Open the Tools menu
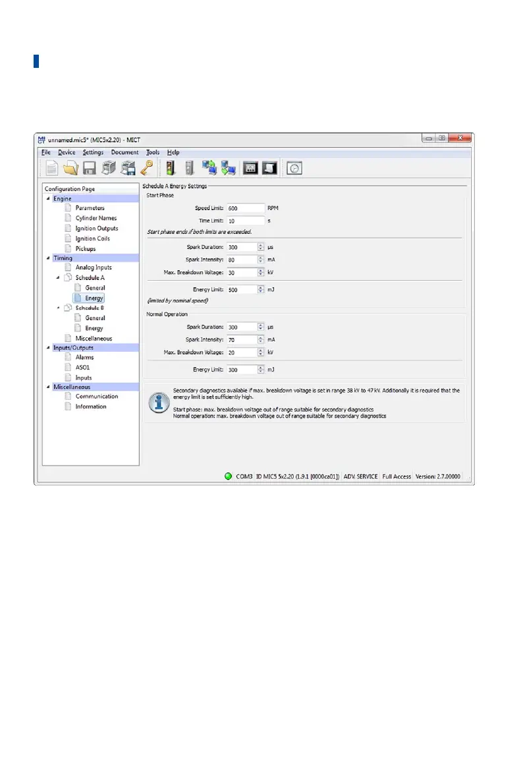Image resolution: width=523 pixels, height=784 pixels. point(153,152)
